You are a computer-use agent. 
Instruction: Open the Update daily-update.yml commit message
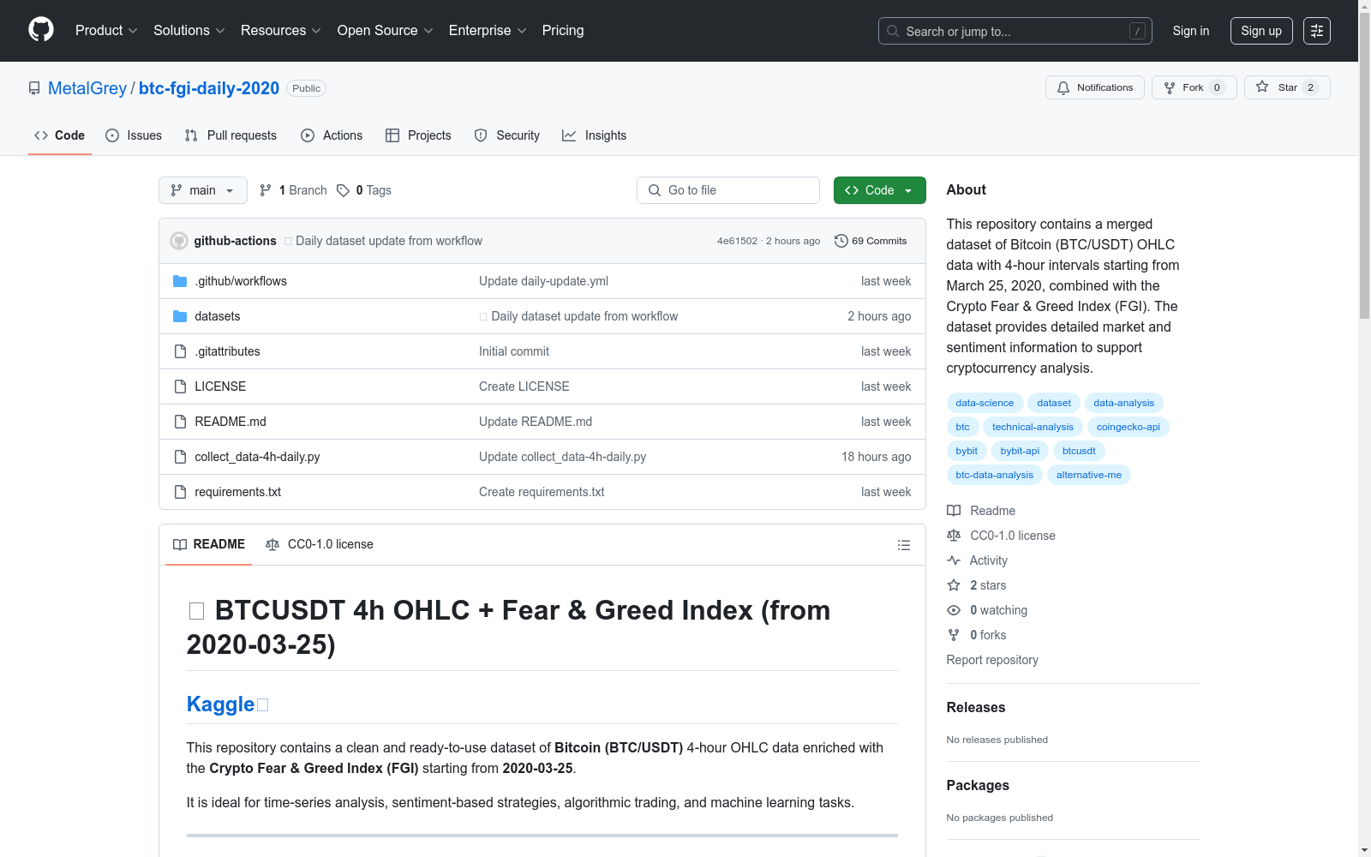543,281
